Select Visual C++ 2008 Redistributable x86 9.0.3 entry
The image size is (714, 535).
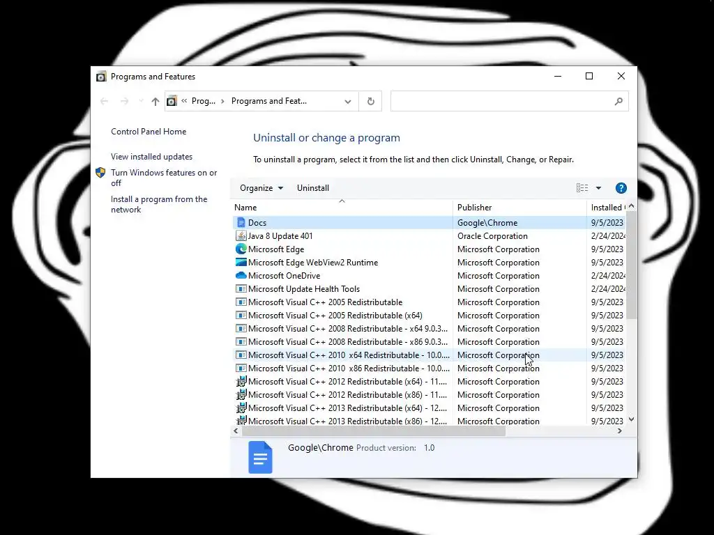click(348, 341)
